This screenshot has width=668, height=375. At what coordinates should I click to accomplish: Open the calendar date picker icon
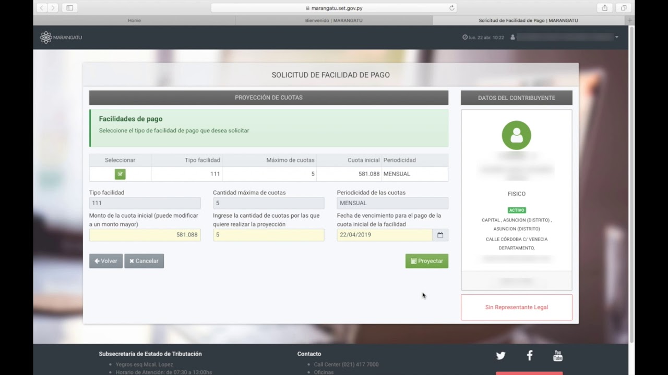click(x=440, y=235)
